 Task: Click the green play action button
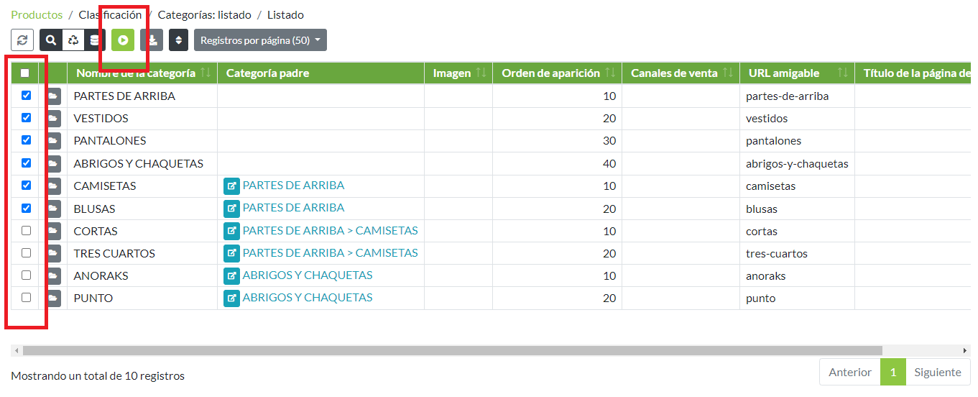pos(123,40)
